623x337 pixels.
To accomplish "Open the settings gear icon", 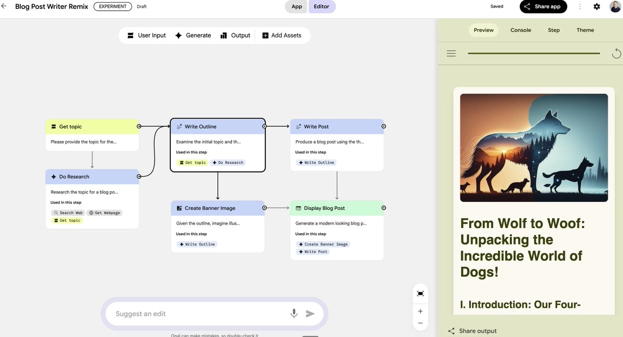I will [597, 7].
